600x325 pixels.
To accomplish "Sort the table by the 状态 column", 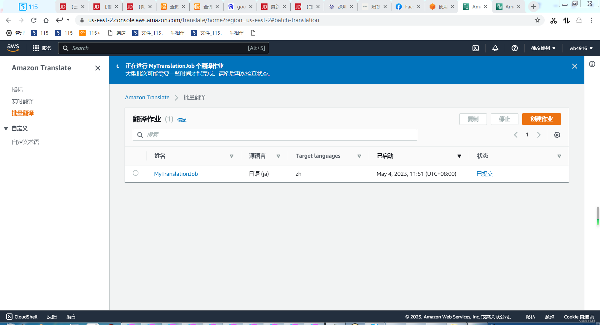I will (559, 156).
